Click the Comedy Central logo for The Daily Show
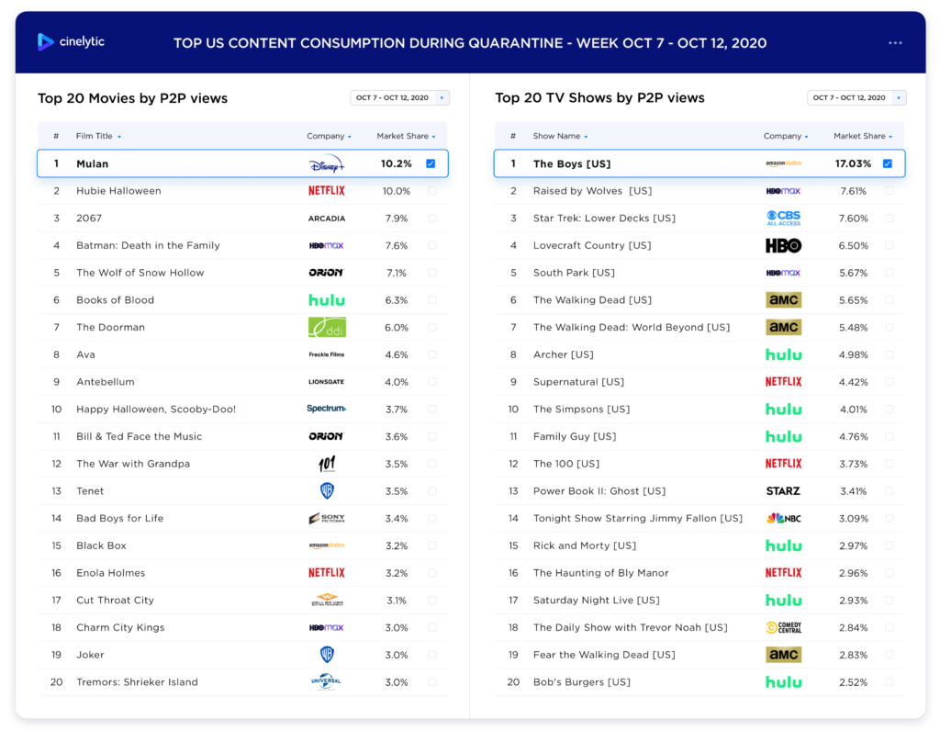The width and height of the screenshot is (940, 730). (784, 627)
